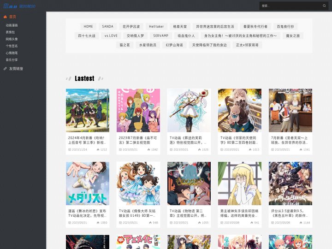Open title link TV动画《葬送的芙莉莲》
This screenshot has width=332, height=249.
point(188,140)
